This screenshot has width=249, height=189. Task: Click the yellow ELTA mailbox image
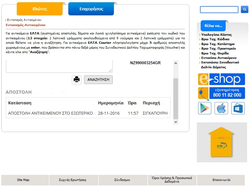222,142
